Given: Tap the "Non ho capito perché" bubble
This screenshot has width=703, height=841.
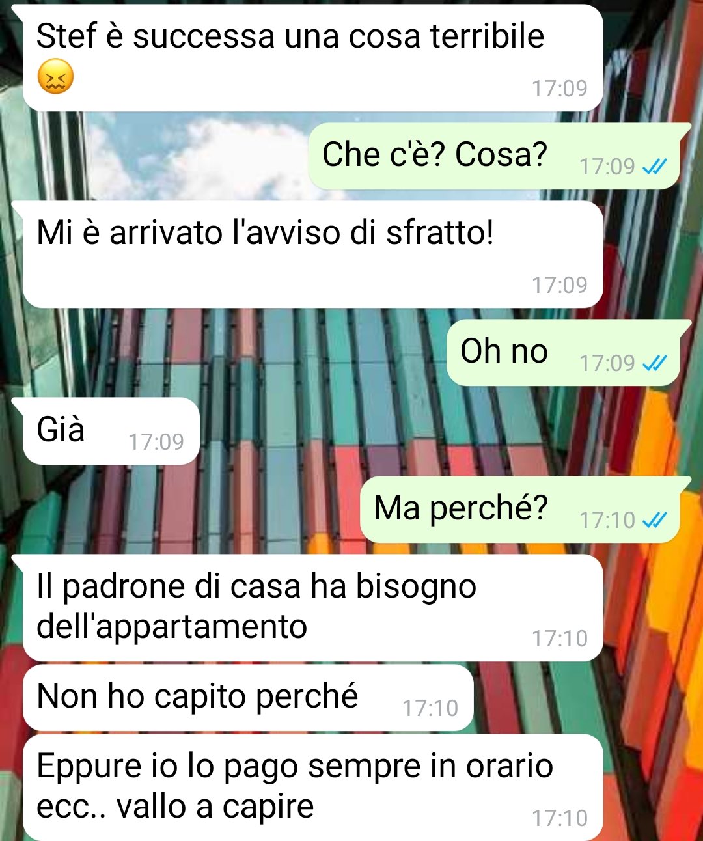Looking at the screenshot, I should coord(248,697).
